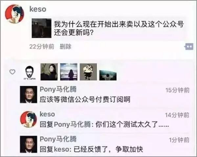Viewport: 197px width, 157px height.
Task: Reply to comment 已经反馈了，争取加快
Action: [x=91, y=149]
